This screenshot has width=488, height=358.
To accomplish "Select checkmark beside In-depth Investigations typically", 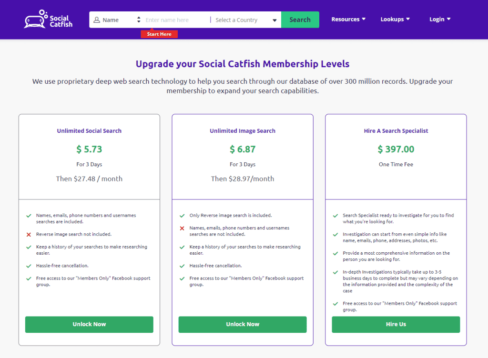I will tap(335, 272).
